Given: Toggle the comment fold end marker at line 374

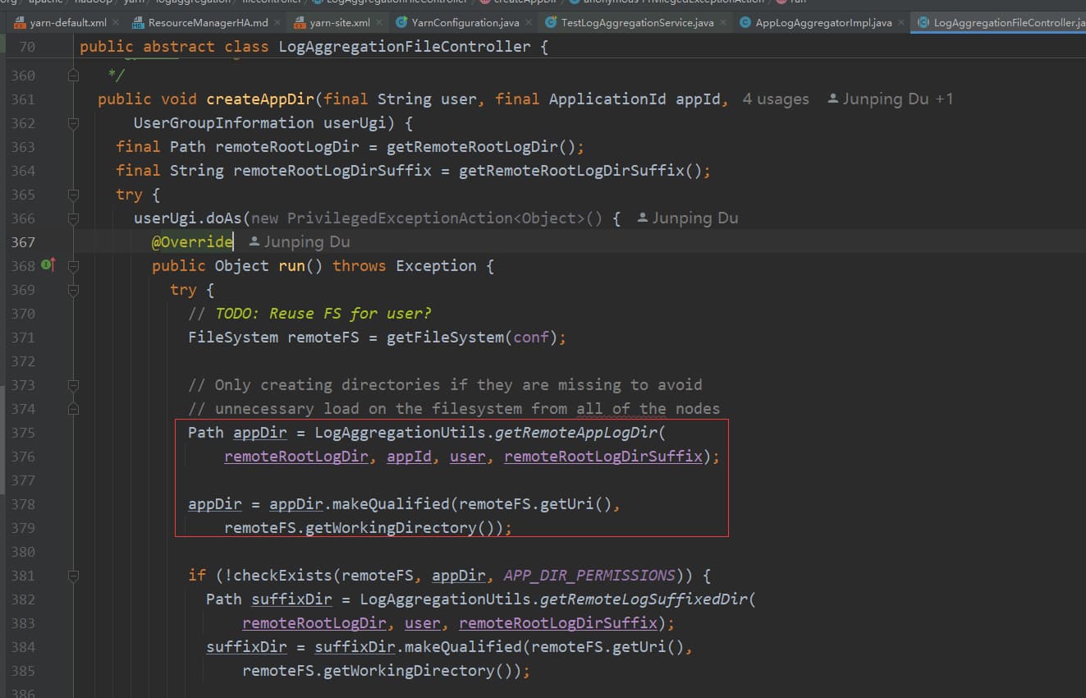Looking at the screenshot, I should 73,409.
